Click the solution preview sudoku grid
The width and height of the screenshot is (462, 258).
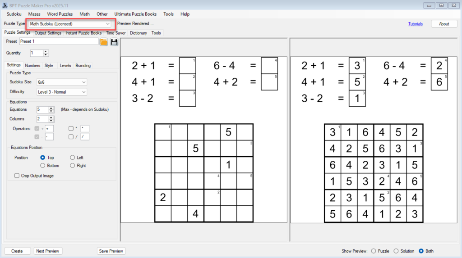click(374, 173)
